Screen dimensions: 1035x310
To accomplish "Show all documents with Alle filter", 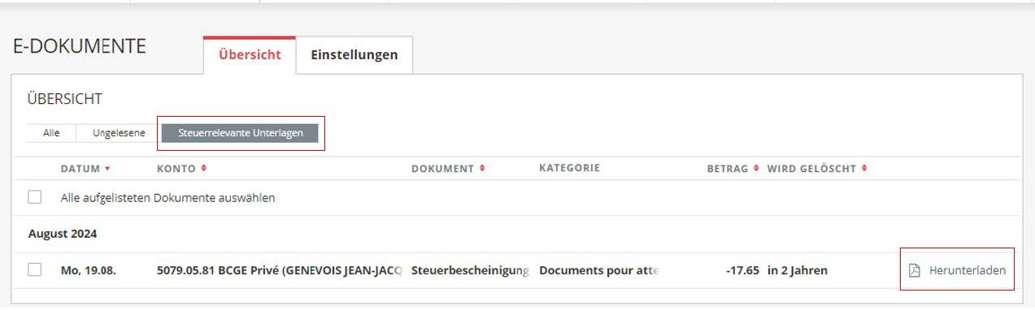I will 51,133.
